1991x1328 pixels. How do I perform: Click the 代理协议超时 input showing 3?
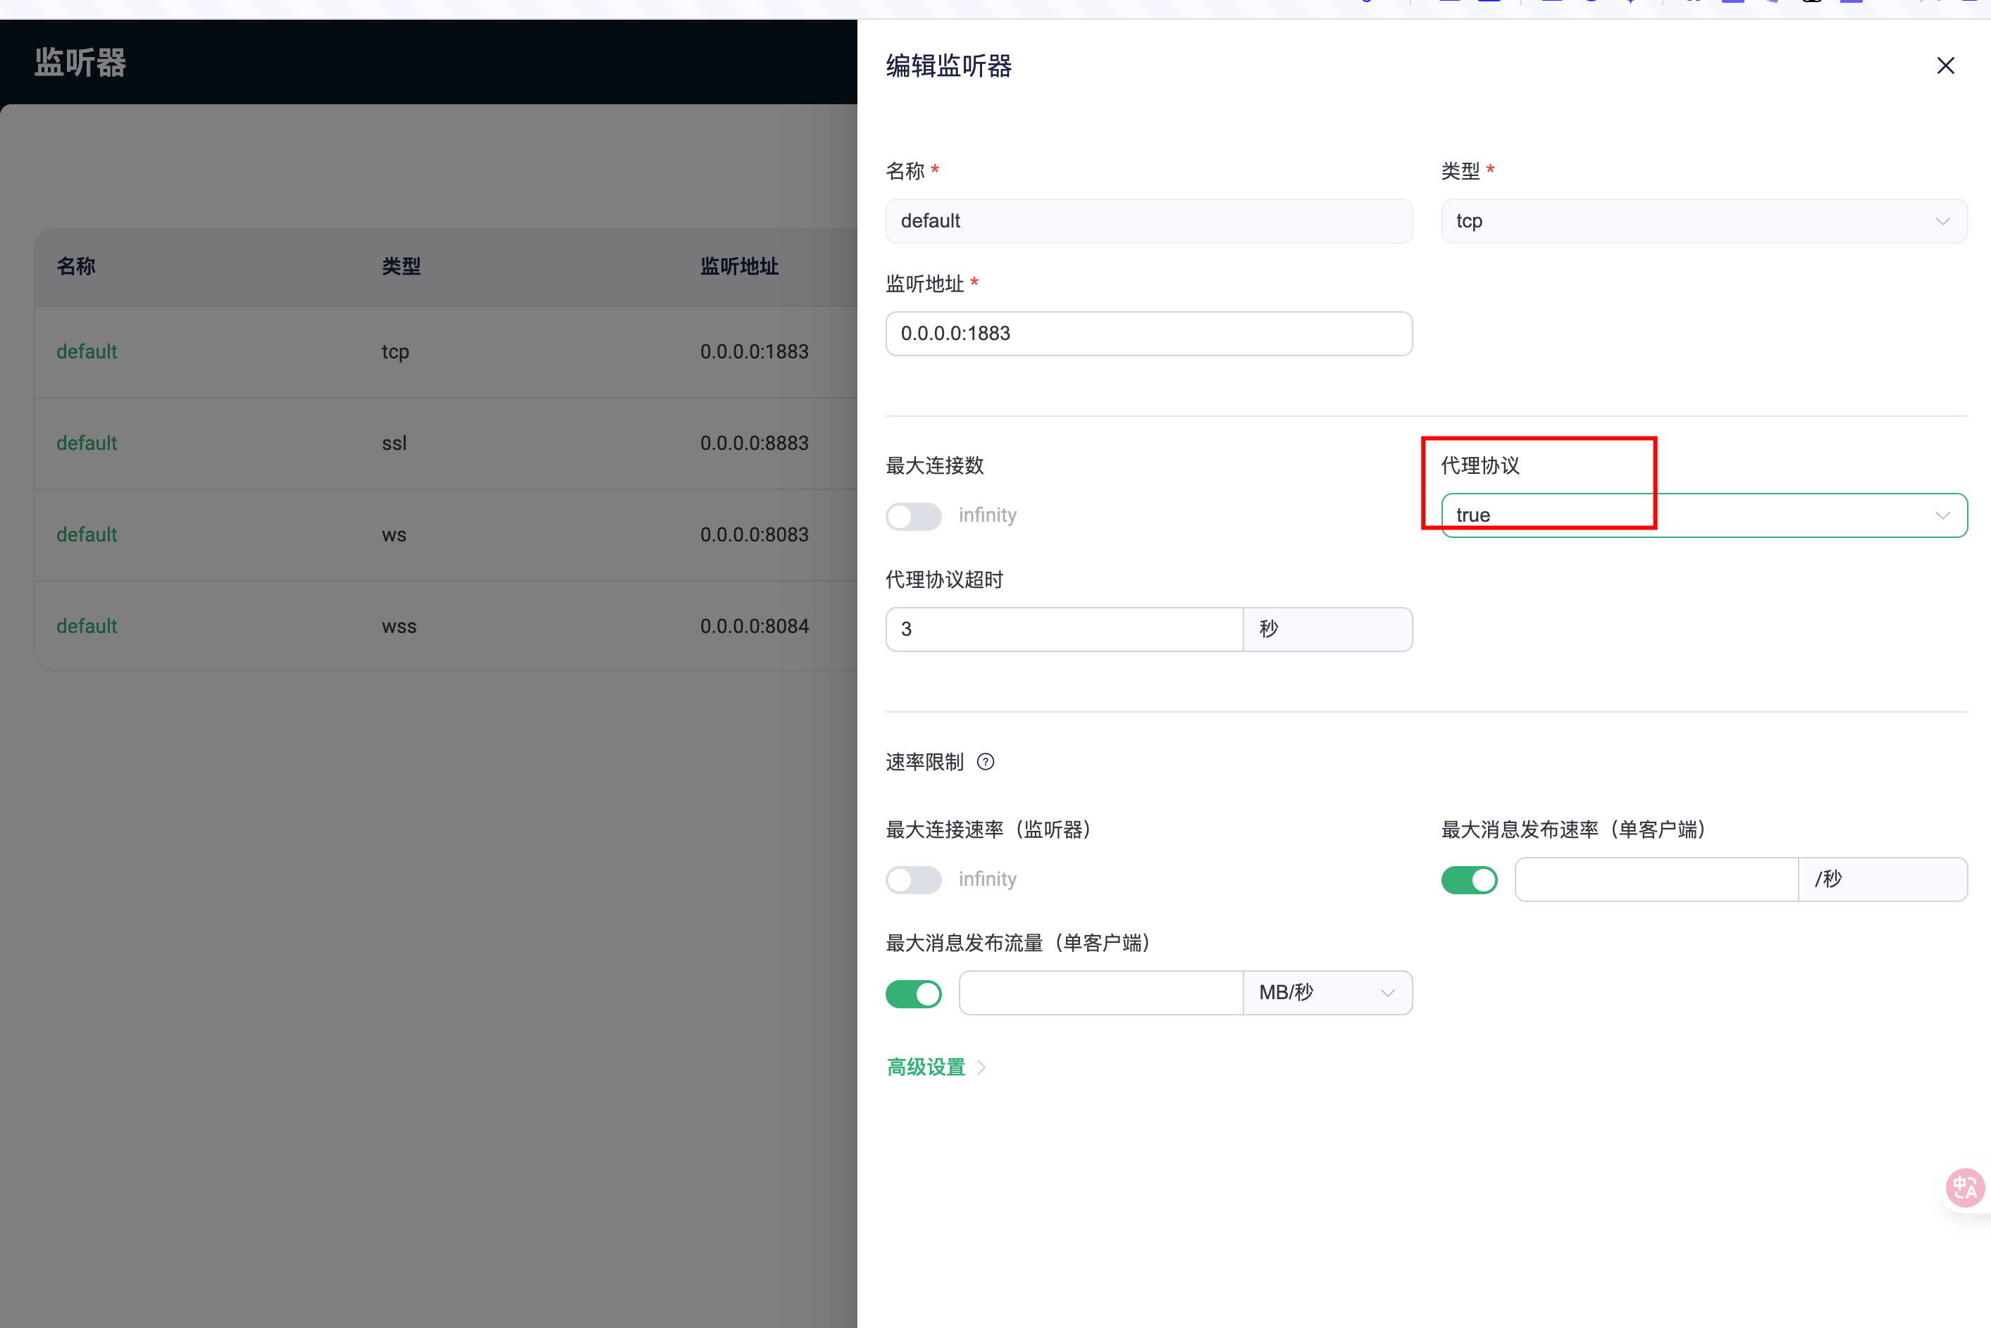click(1064, 629)
